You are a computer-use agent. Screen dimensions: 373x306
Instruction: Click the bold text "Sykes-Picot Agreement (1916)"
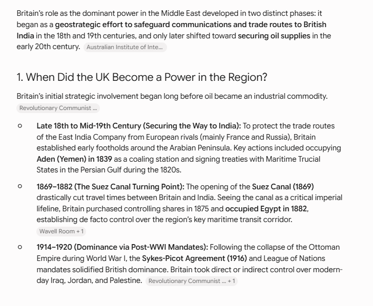(194, 258)
